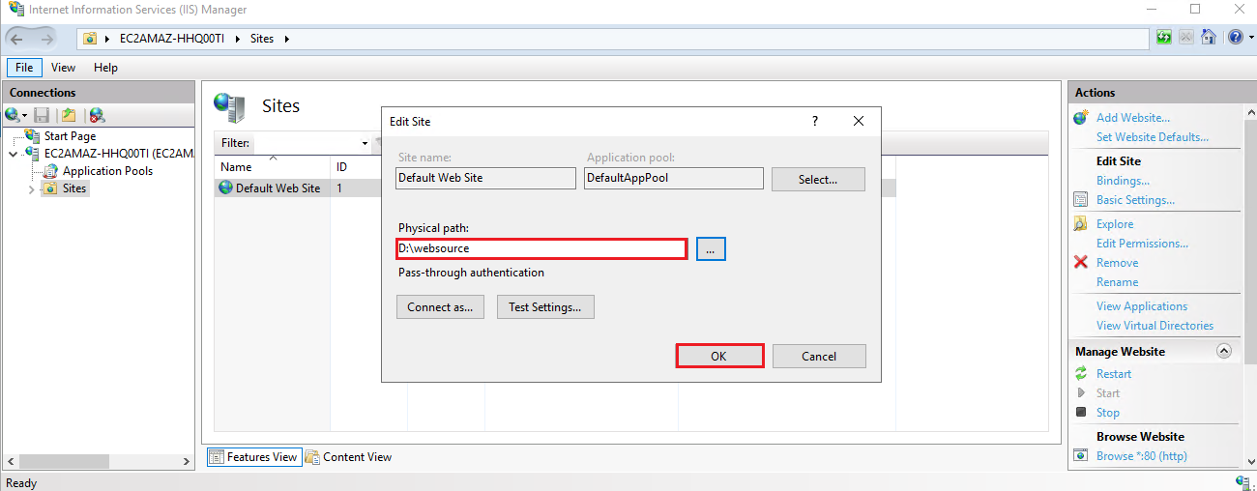1257x491 pixels.
Task: Click the folder icon in address breadcrumb
Action: click(x=90, y=39)
